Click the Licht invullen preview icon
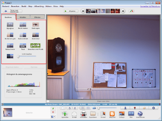The image size is (162, 121). (10, 56)
